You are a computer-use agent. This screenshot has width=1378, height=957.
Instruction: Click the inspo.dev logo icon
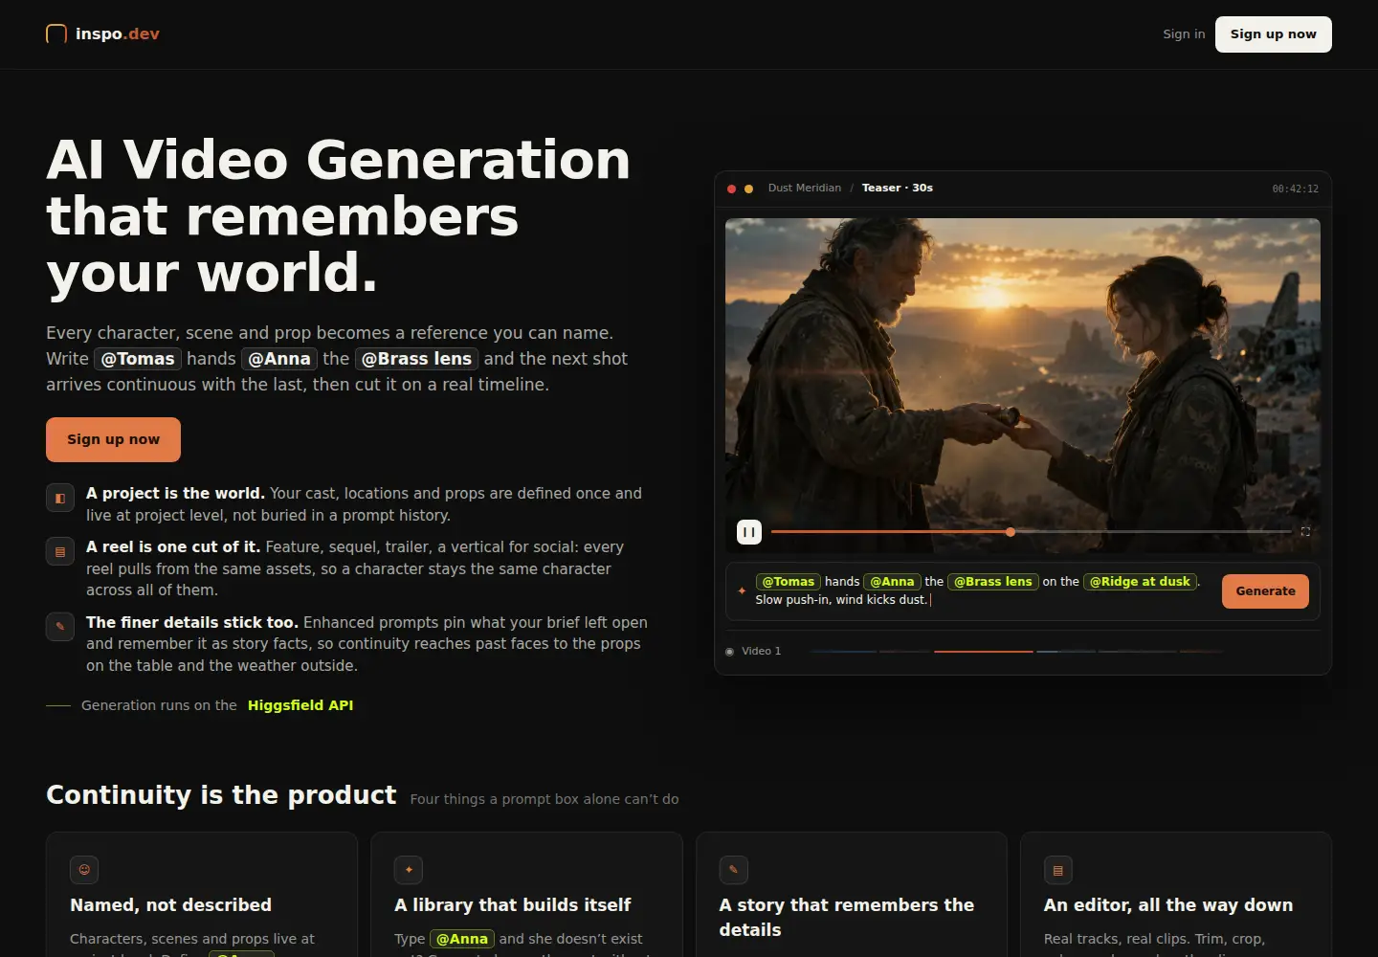coord(56,34)
